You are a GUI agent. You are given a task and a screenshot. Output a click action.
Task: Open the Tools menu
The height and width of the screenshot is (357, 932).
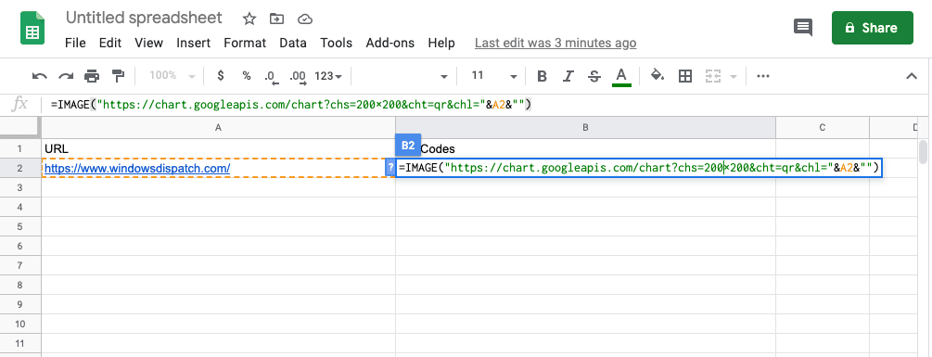pyautogui.click(x=337, y=43)
